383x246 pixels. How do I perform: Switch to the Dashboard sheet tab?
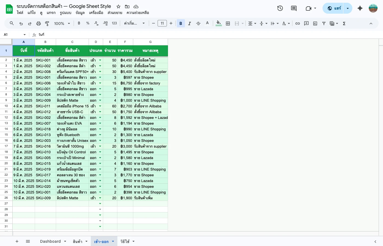50,241
